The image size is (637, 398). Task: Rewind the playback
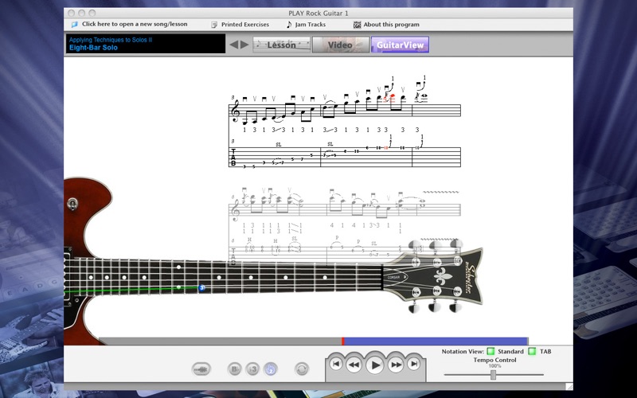click(x=354, y=365)
